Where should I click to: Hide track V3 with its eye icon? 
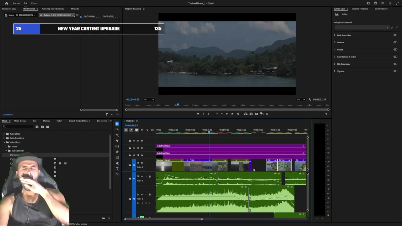coord(142,148)
